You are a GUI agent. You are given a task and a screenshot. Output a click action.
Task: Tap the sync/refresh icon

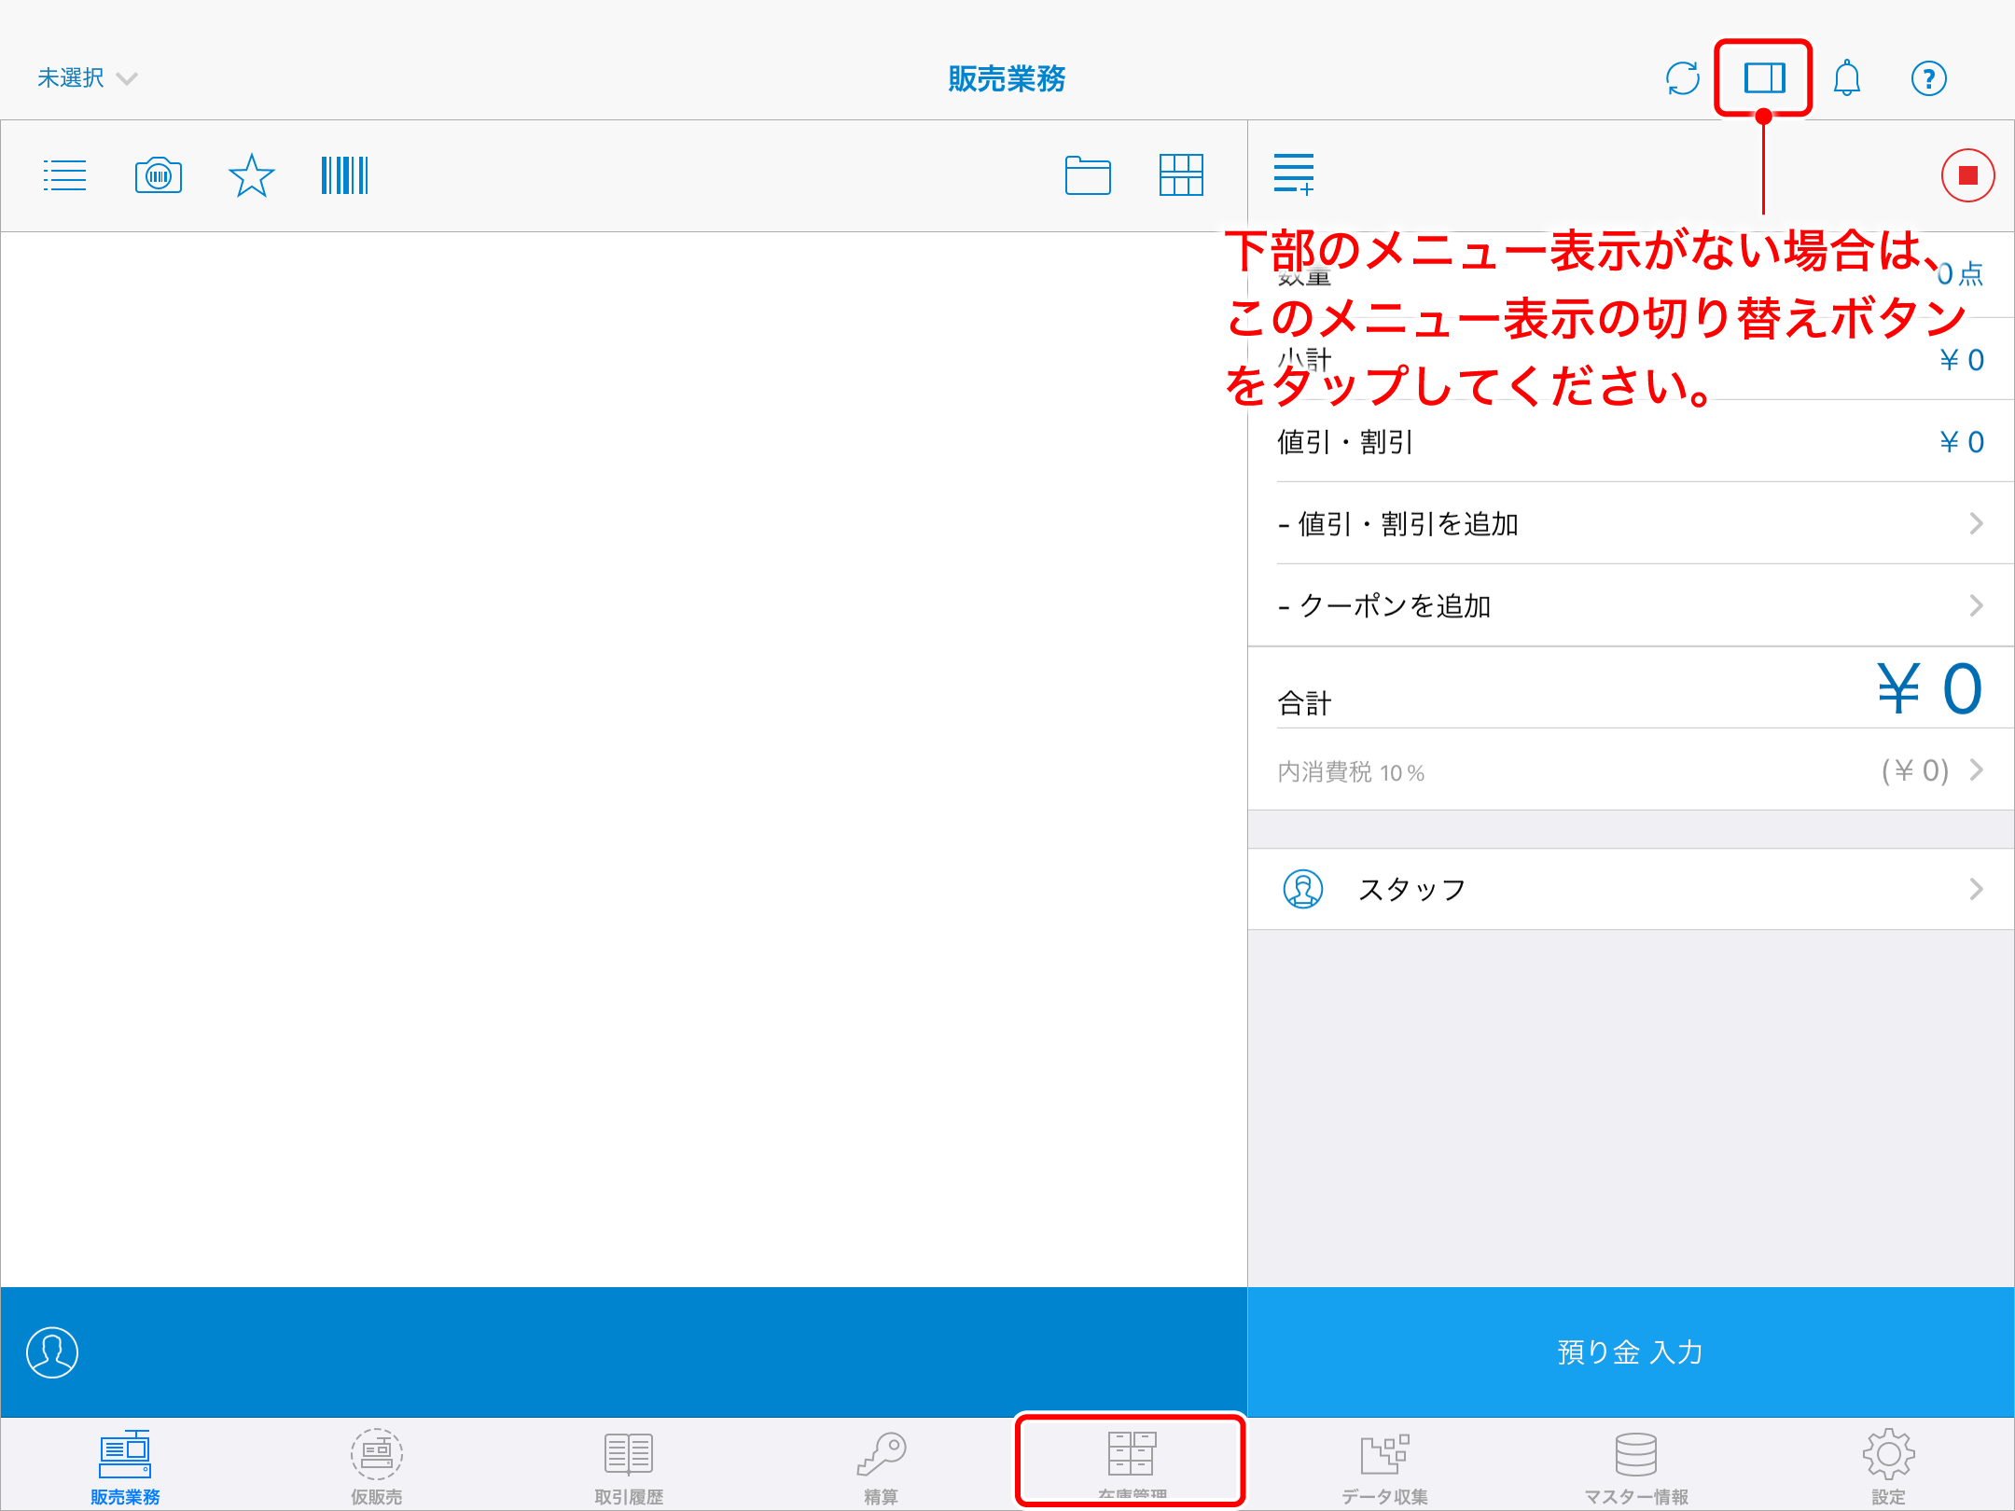pyautogui.click(x=1681, y=78)
